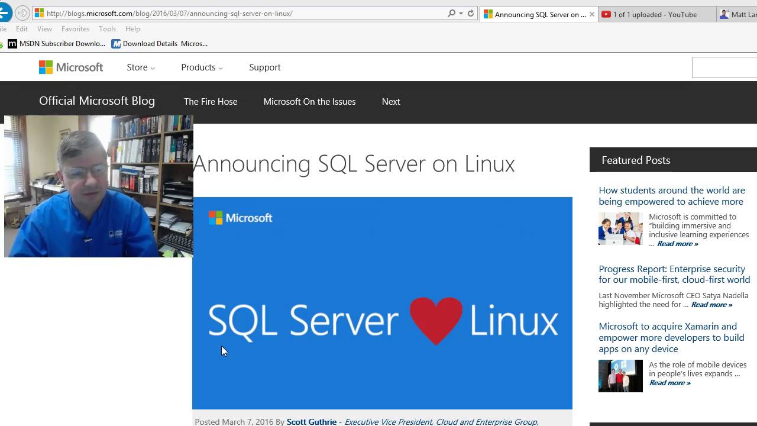Open Download Details Micros... favorite

[x=160, y=44]
